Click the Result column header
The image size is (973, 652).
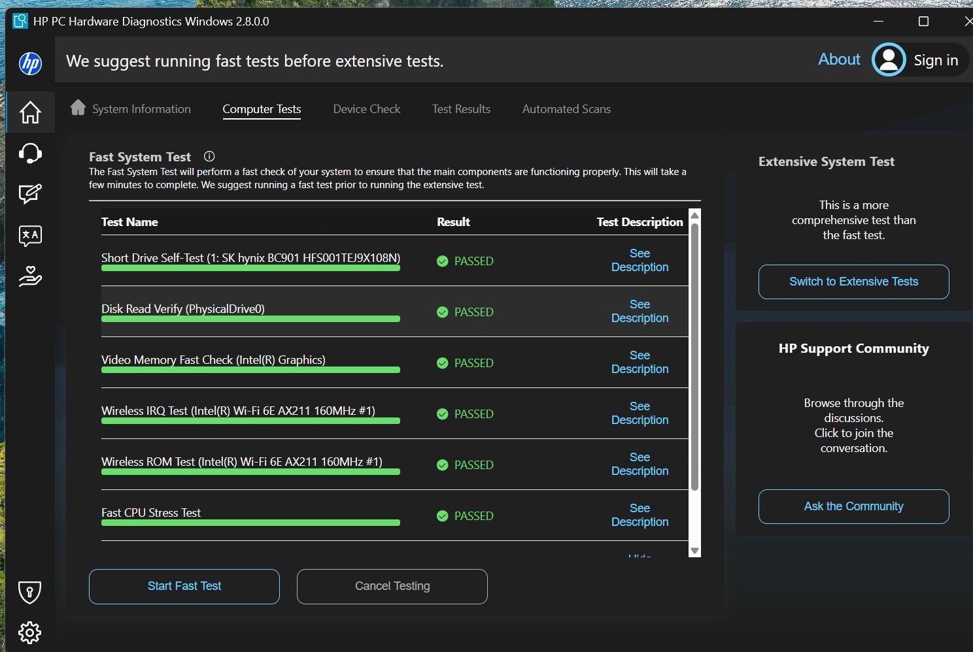[x=453, y=222]
